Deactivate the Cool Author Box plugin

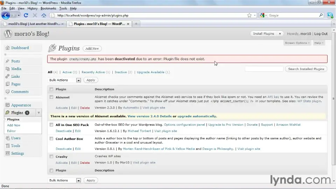[64, 149]
